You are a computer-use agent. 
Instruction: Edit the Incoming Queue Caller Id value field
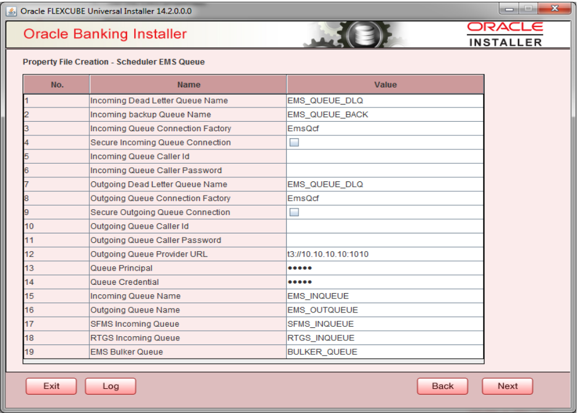(x=385, y=157)
